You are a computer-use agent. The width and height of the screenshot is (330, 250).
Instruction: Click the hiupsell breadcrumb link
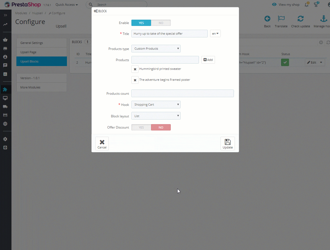[x=38, y=13]
